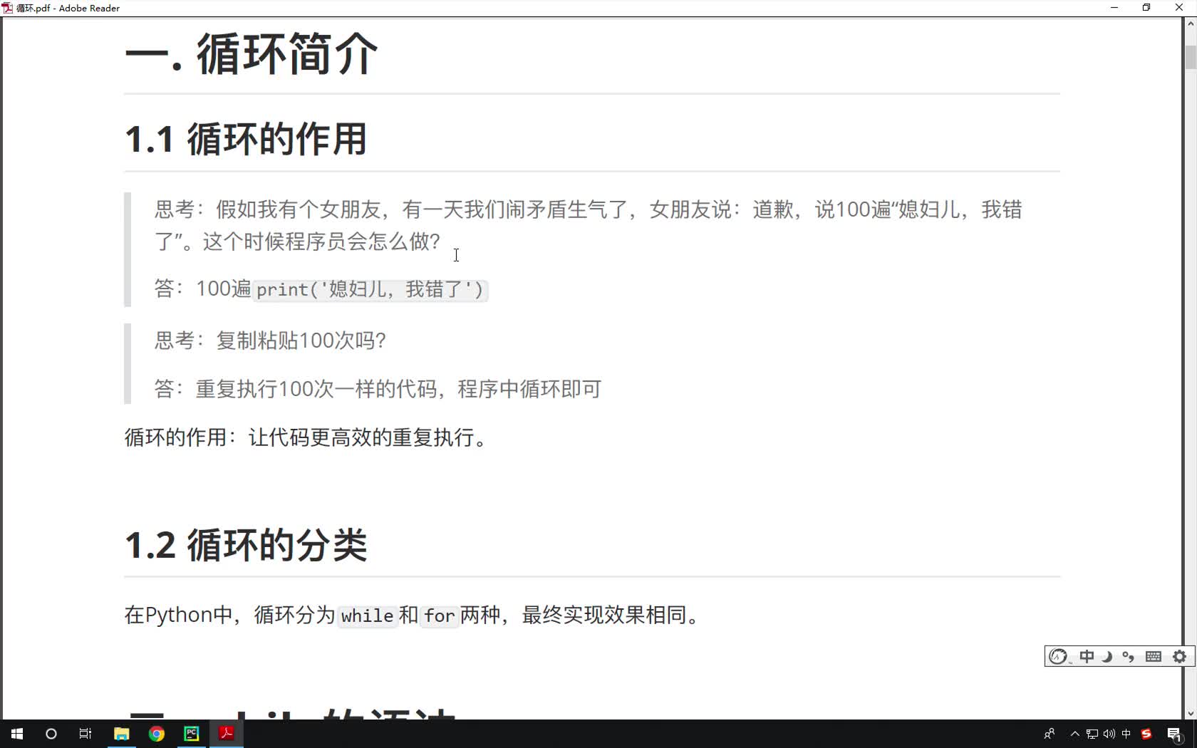Open Task View on the taskbar
Image resolution: width=1197 pixels, height=748 pixels.
[x=85, y=734]
